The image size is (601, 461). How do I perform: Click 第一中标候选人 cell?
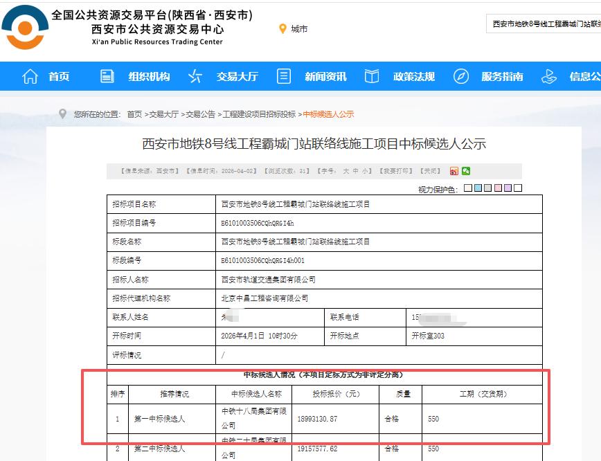(x=172, y=419)
